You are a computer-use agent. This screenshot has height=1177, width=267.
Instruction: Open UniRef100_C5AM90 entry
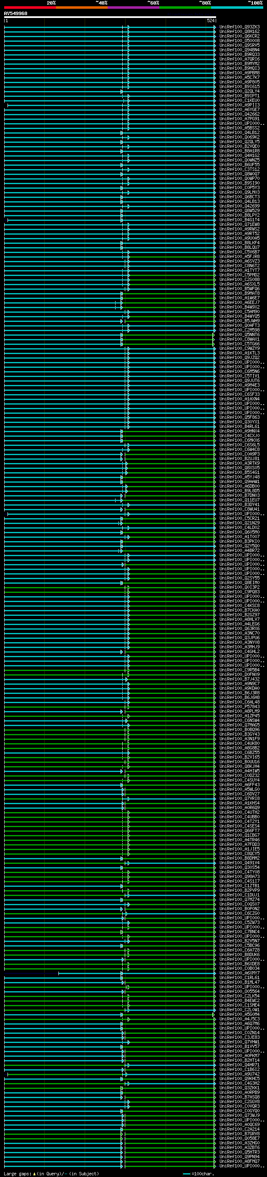click(239, 311)
